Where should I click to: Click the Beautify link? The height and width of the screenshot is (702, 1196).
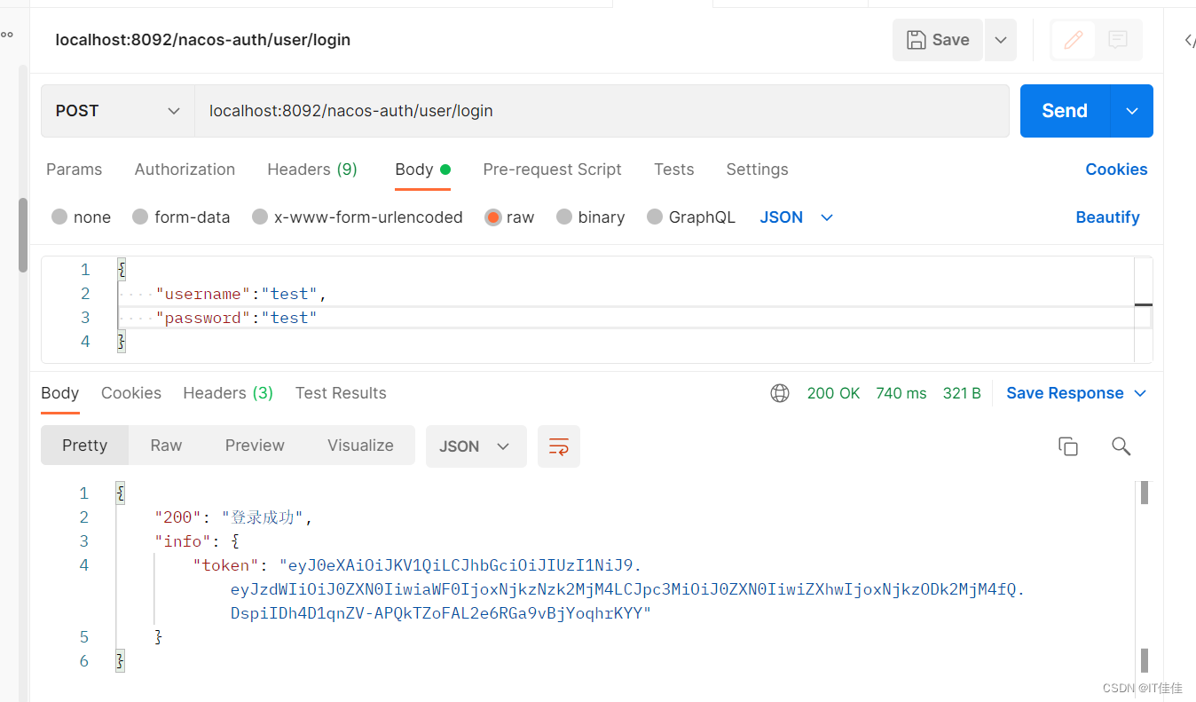tap(1107, 217)
